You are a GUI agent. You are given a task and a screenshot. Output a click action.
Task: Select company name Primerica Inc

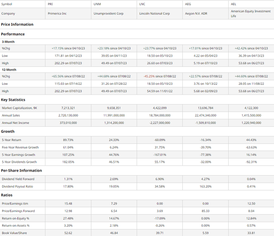pyautogui.click(x=57, y=13)
